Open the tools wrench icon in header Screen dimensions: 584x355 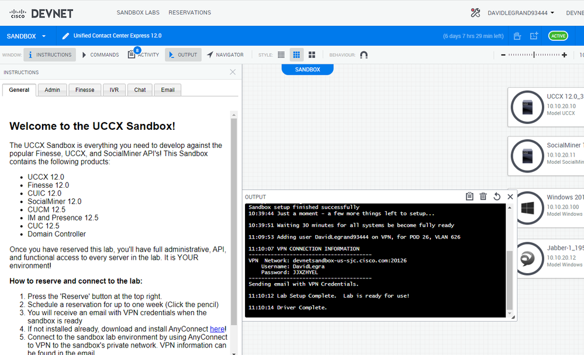(475, 13)
